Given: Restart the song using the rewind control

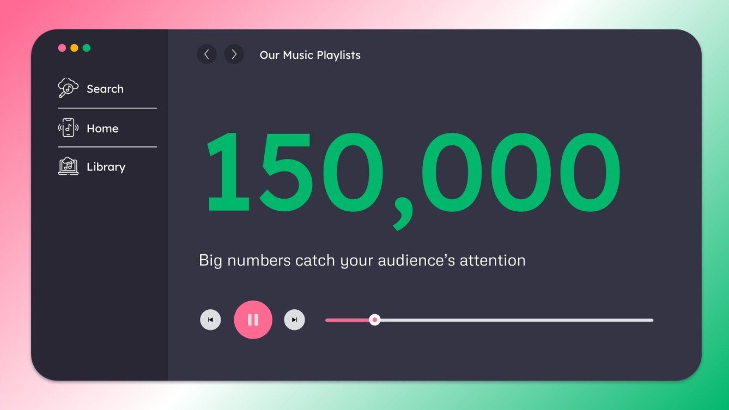Looking at the screenshot, I should tap(210, 320).
